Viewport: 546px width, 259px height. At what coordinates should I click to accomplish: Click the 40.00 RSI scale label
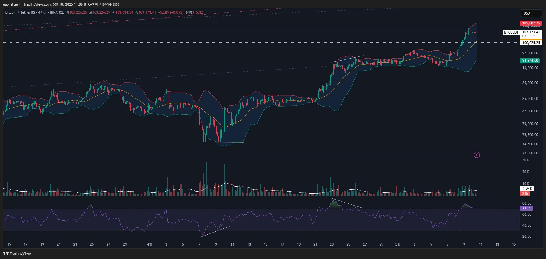coord(527,225)
